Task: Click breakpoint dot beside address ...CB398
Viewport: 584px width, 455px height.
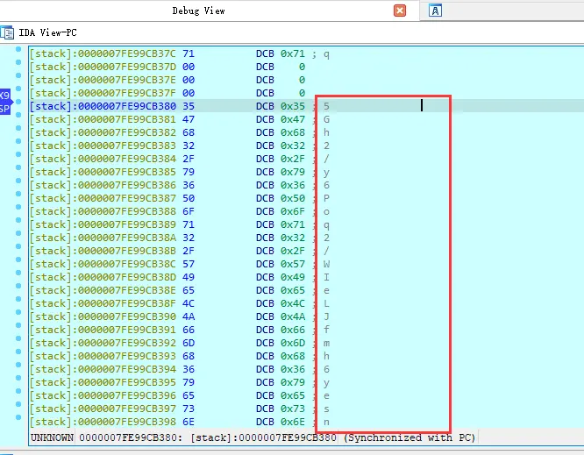Action: [x=18, y=417]
